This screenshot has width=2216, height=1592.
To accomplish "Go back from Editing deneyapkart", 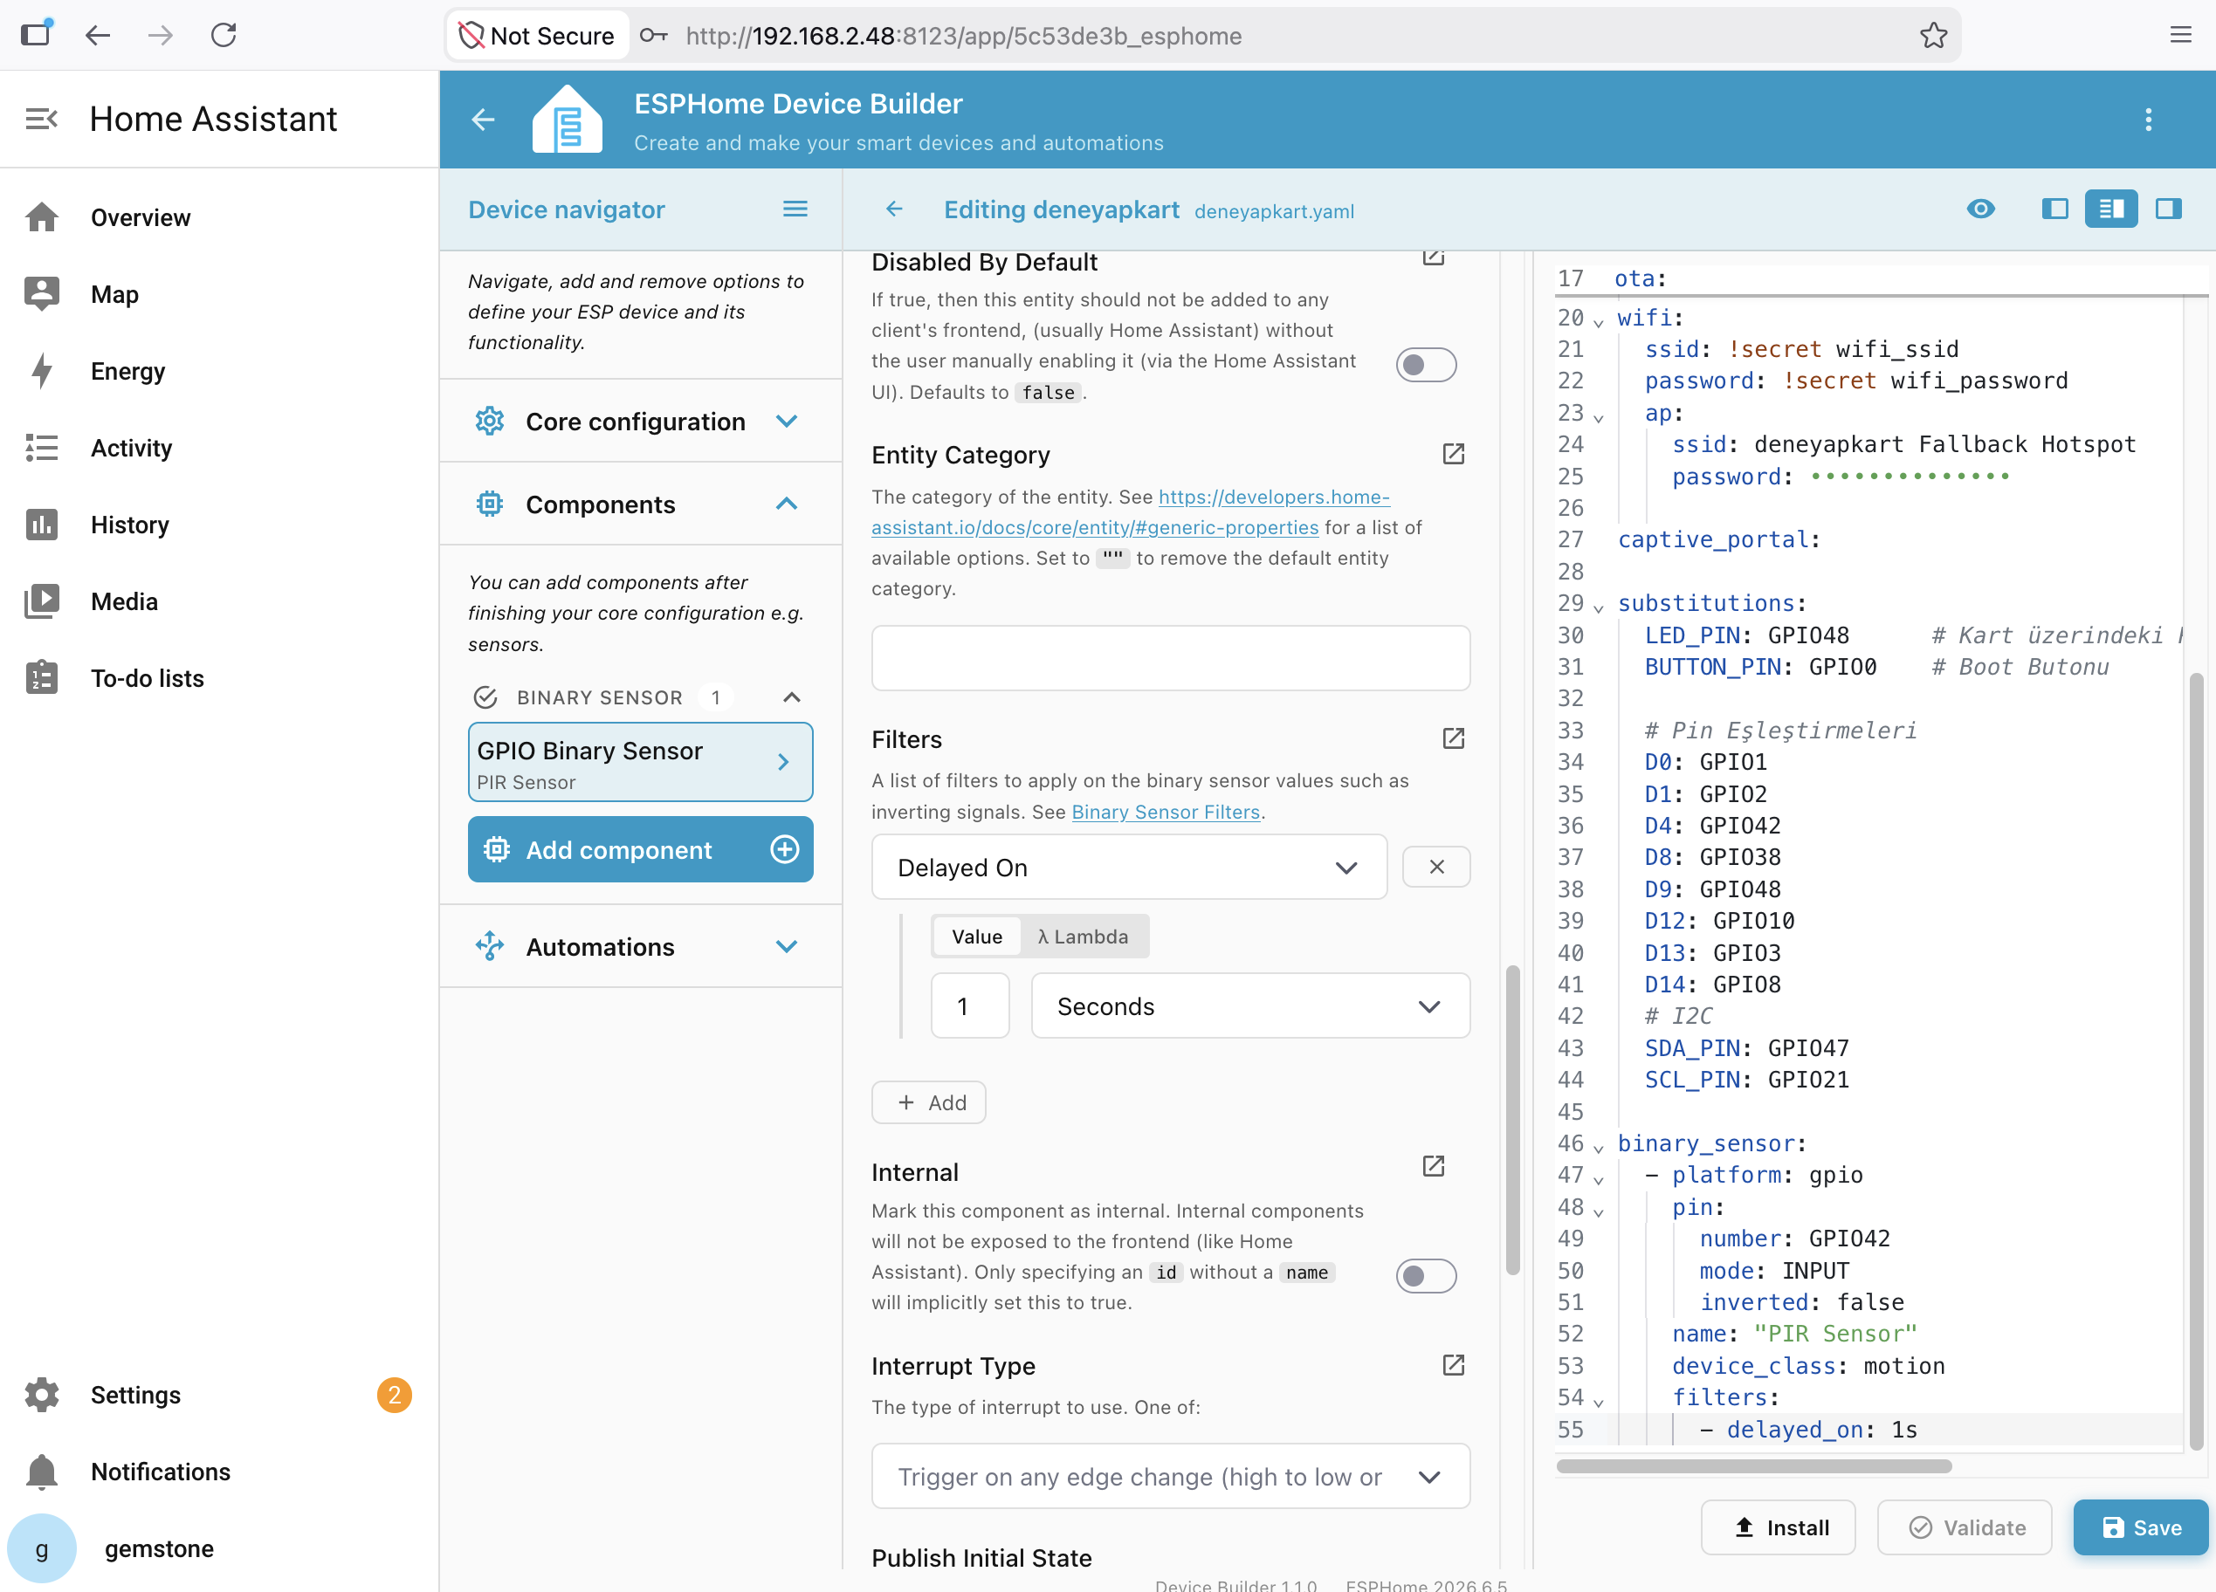I will point(894,209).
